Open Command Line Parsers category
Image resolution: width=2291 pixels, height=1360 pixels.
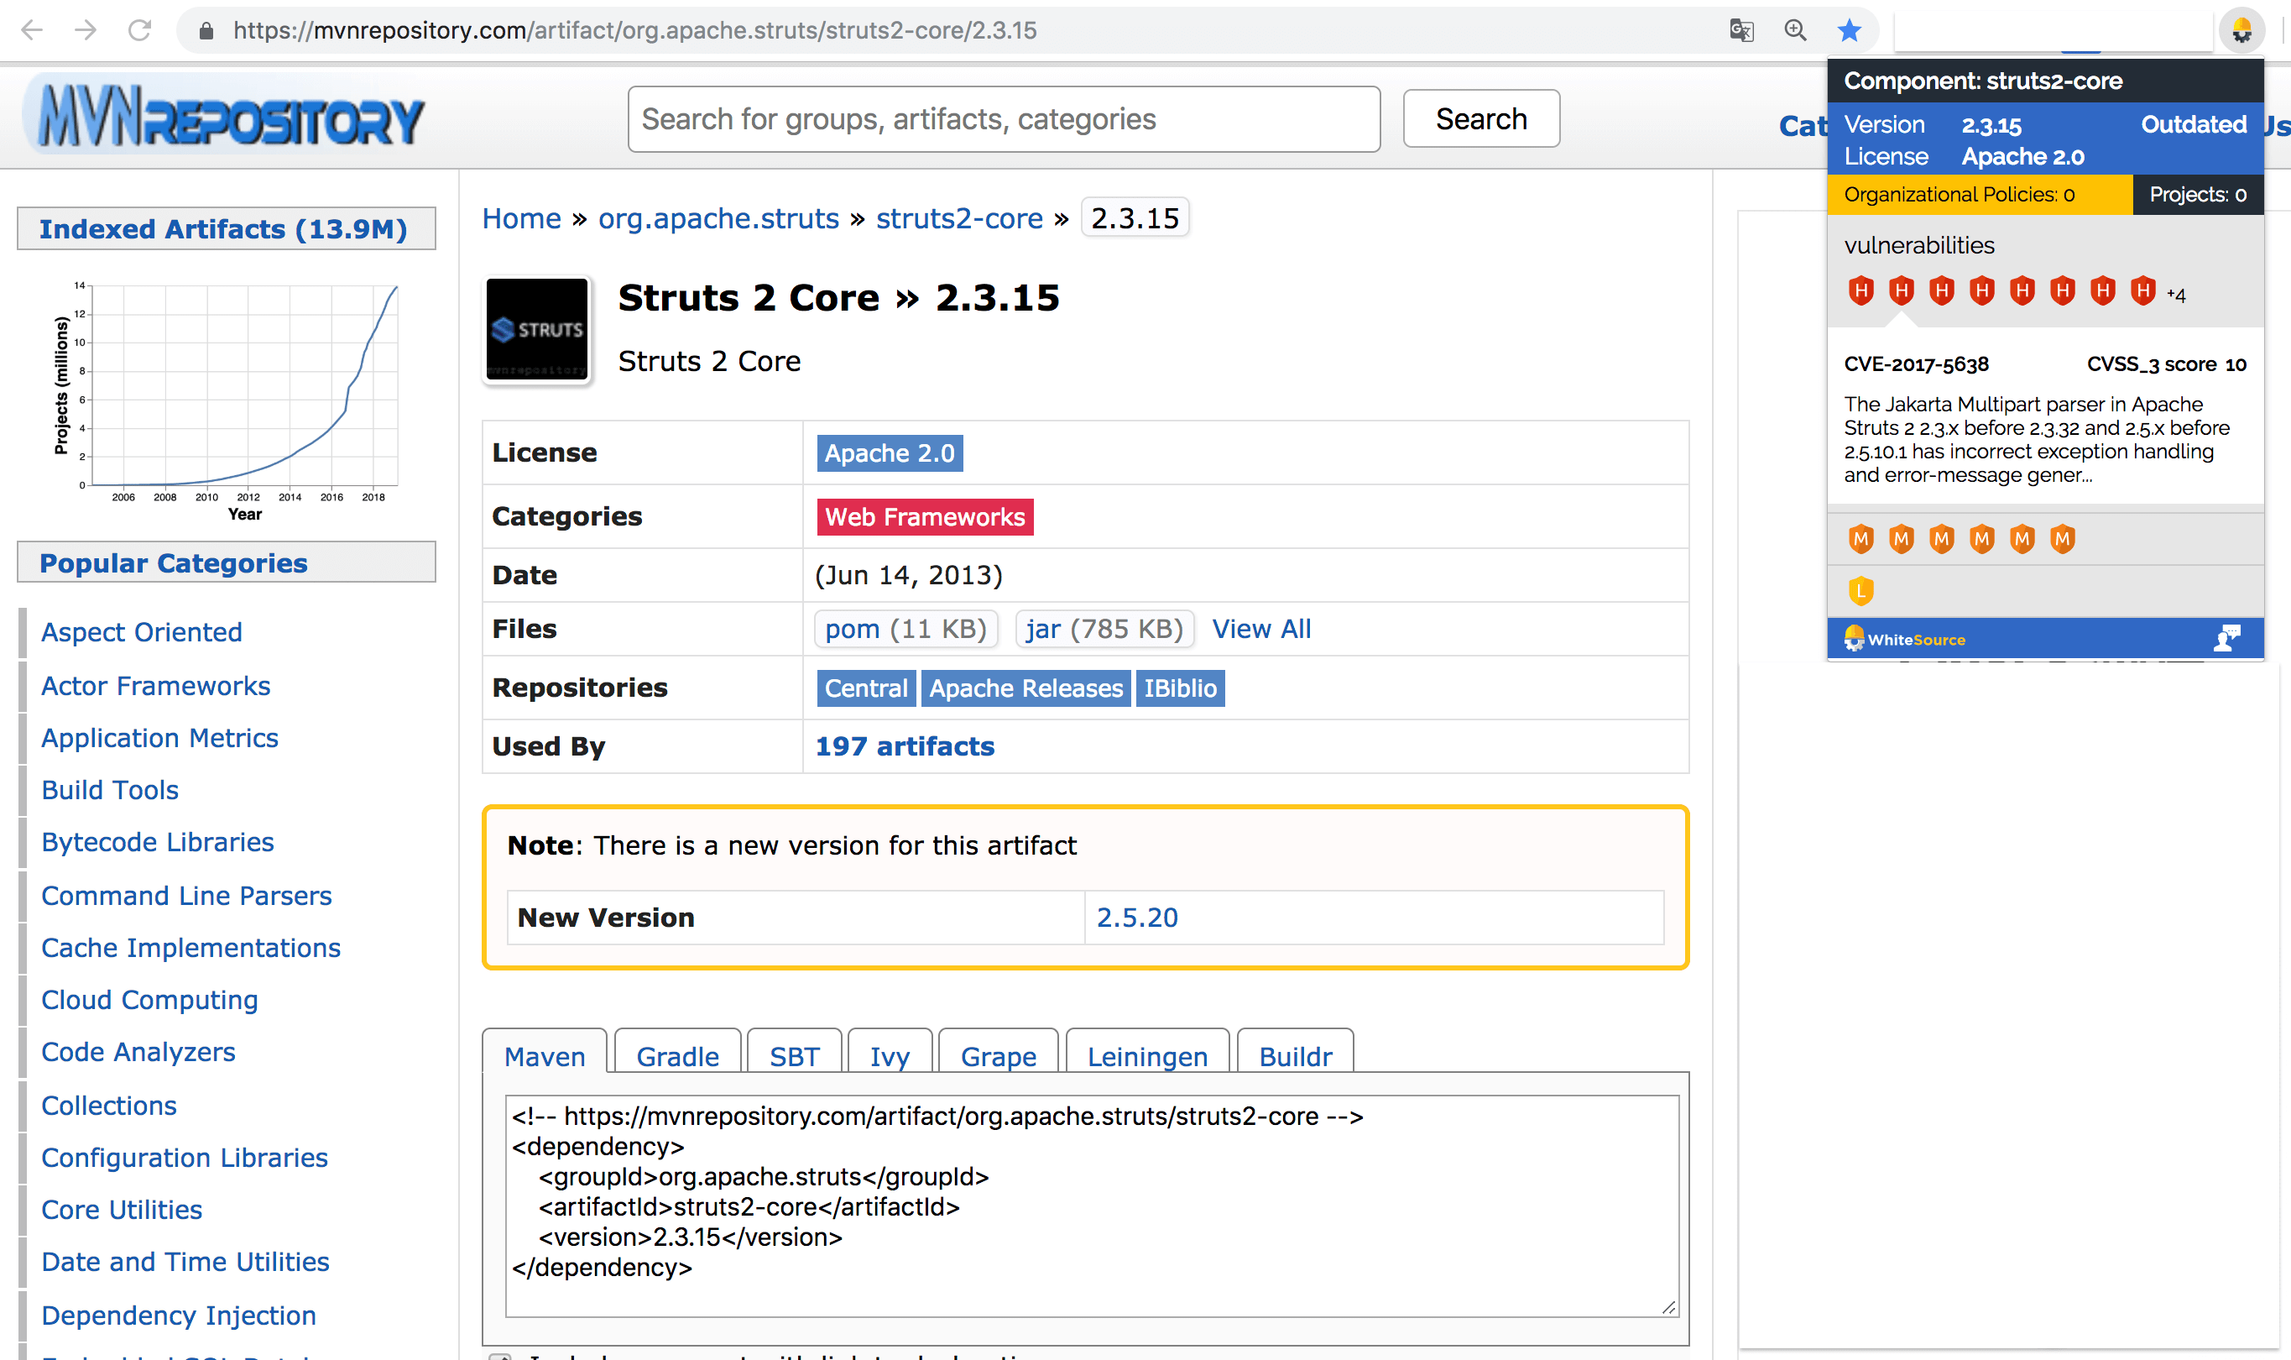pyautogui.click(x=187, y=896)
